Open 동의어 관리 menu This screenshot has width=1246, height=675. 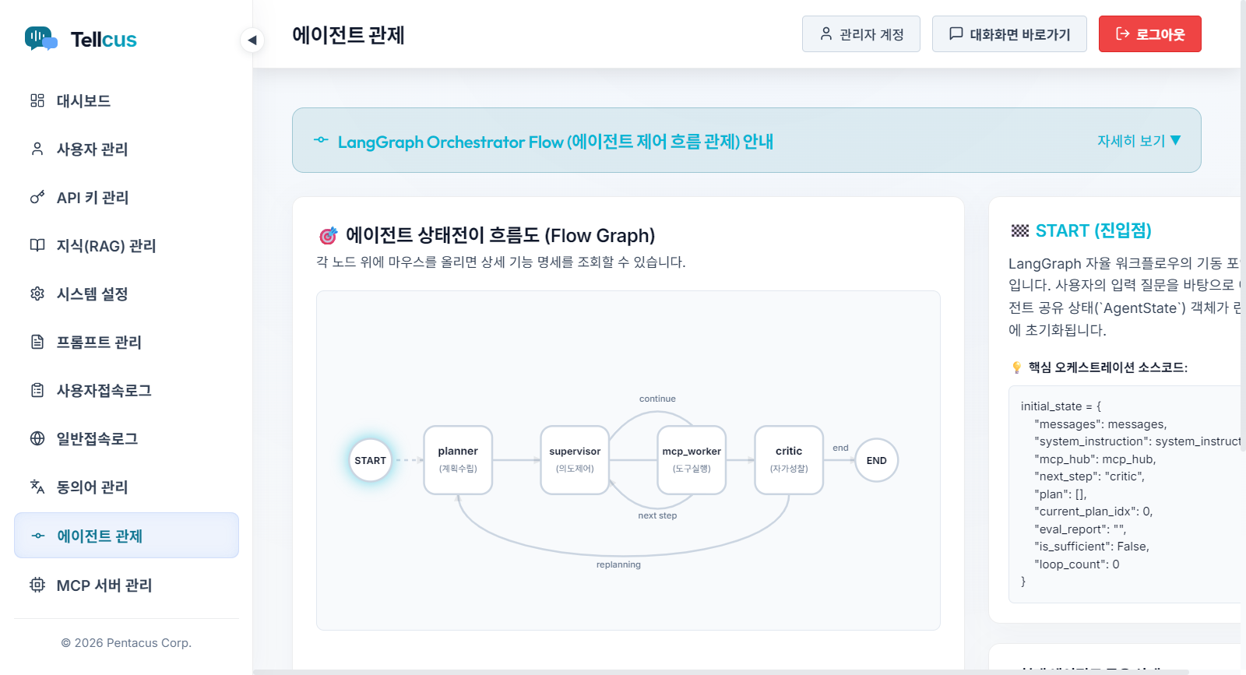[126, 487]
